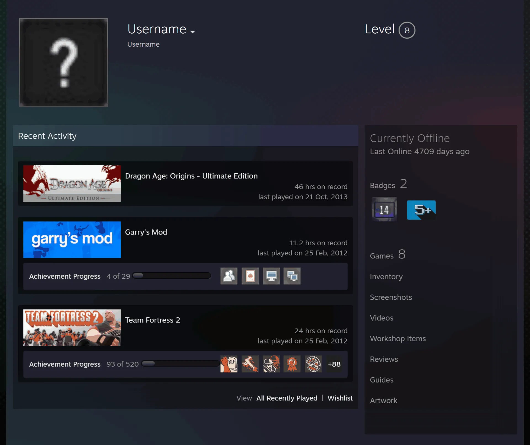This screenshot has width=530, height=445.
Task: Click Garry's Mod dual monitors achievement icon
Action: [x=292, y=276]
